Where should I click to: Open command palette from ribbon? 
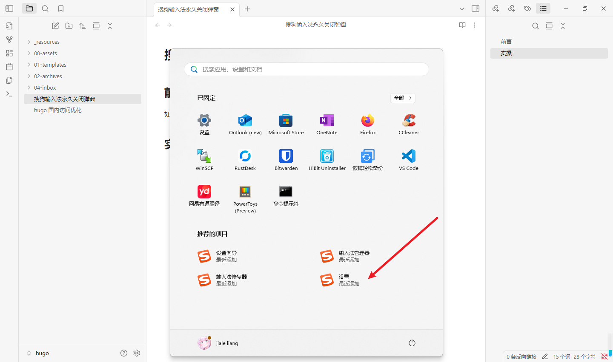[x=9, y=94]
